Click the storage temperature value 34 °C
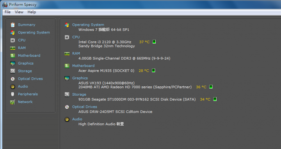 pyautogui.click(x=205, y=99)
